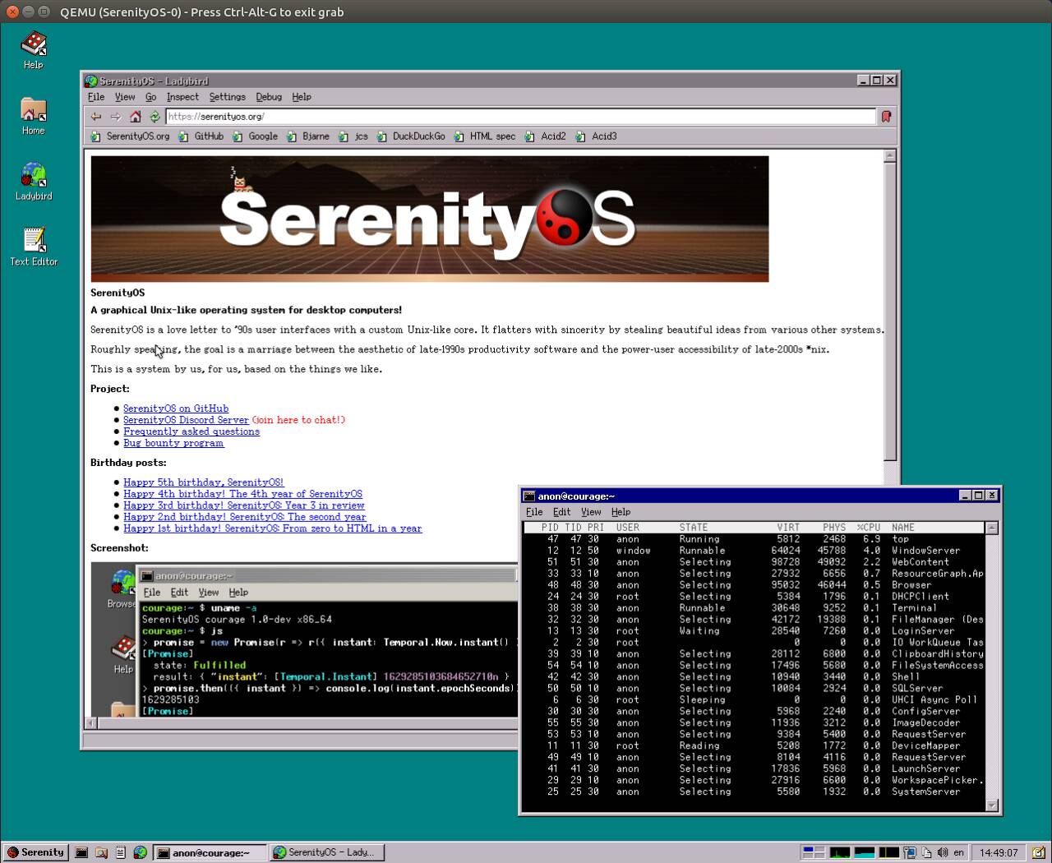Click terminal scrollbar down arrow
Screen dimensions: 1052x863
(992, 805)
